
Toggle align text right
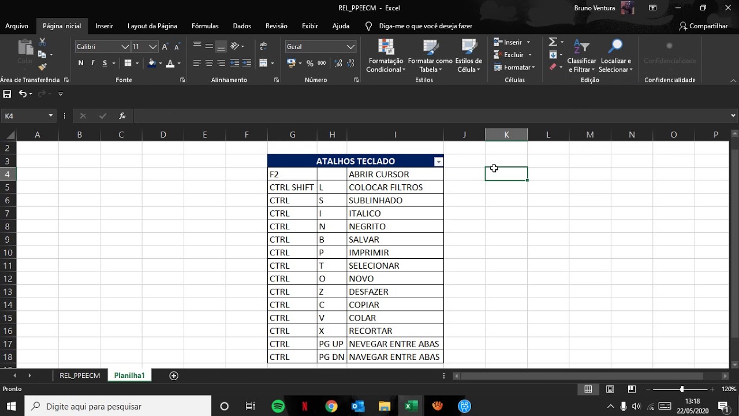click(221, 63)
